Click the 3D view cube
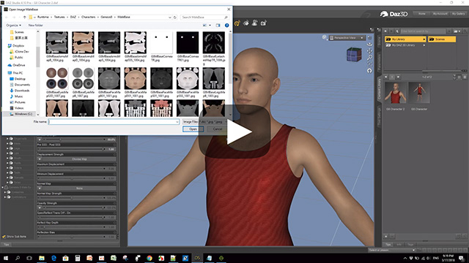The width and height of the screenshot is (469, 263). 354,55
